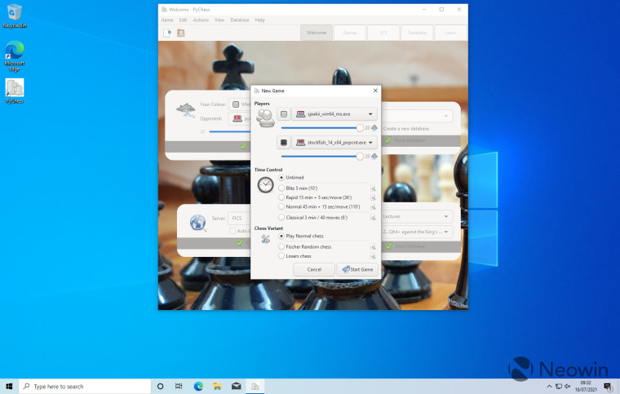This screenshot has height=394, width=620.
Task: Open Mail app from taskbar
Action: [236, 386]
